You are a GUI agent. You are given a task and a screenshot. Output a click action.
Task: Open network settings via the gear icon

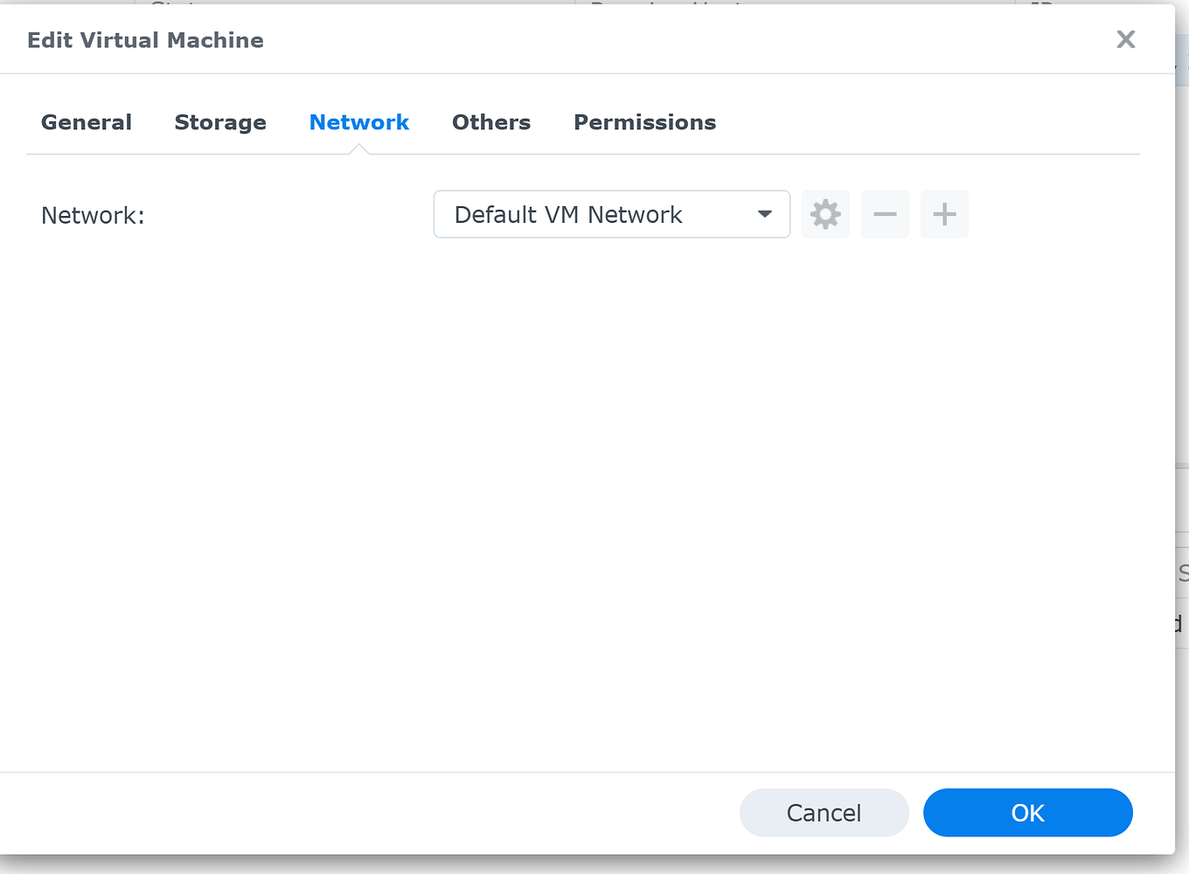(x=825, y=214)
